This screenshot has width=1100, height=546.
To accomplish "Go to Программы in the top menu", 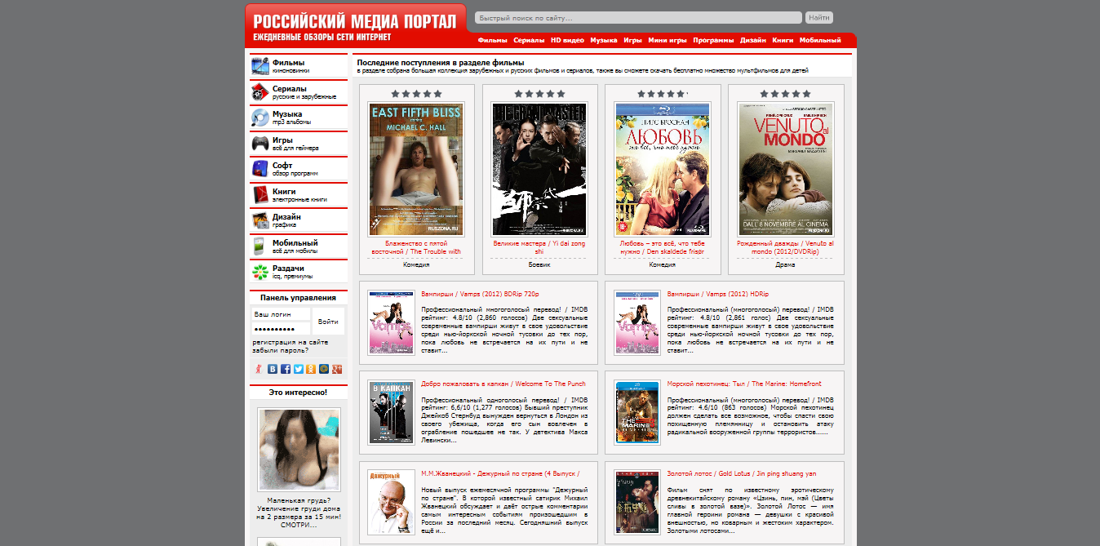I will [714, 40].
